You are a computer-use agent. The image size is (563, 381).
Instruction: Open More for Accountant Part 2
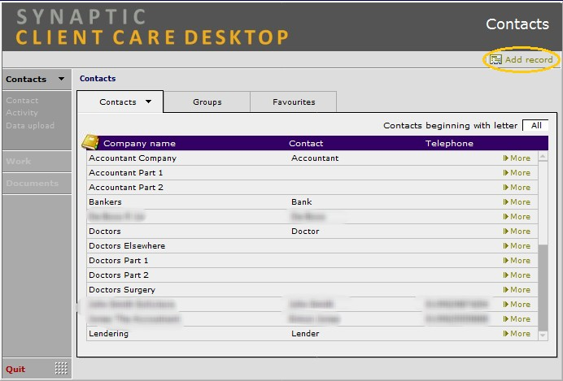517,188
